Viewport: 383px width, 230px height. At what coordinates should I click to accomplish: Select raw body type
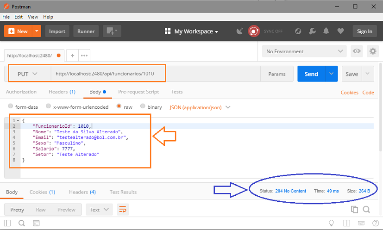(x=119, y=106)
